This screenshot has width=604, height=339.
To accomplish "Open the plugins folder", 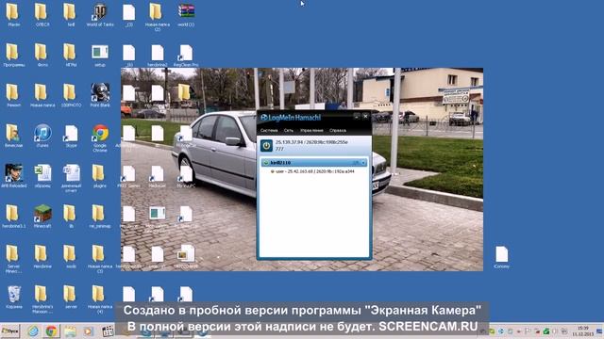I will pyautogui.click(x=100, y=176).
